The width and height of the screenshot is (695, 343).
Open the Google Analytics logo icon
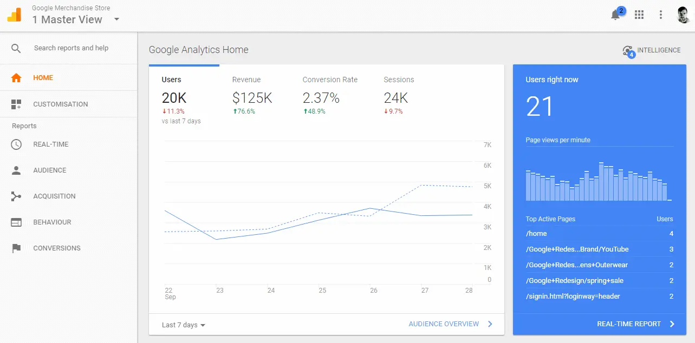14,15
